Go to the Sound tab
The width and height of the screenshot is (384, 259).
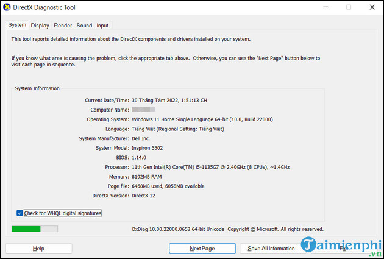click(x=84, y=26)
